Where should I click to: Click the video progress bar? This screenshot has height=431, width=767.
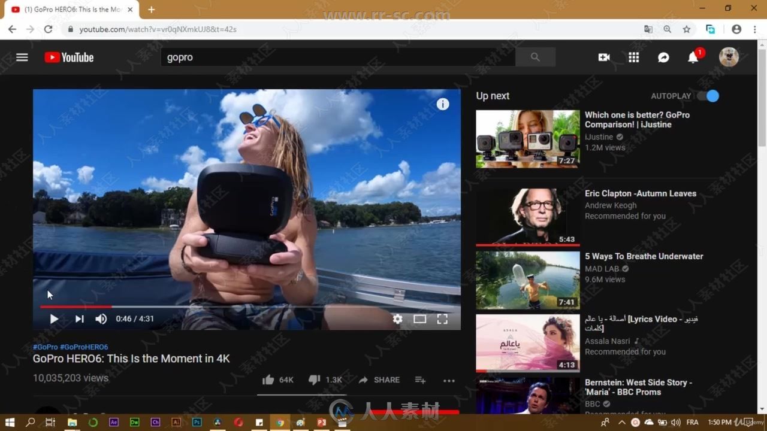pos(247,306)
